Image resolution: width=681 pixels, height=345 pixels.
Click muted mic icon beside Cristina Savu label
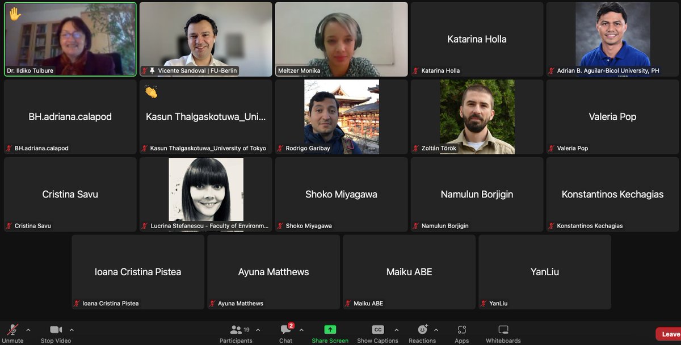(x=9, y=226)
